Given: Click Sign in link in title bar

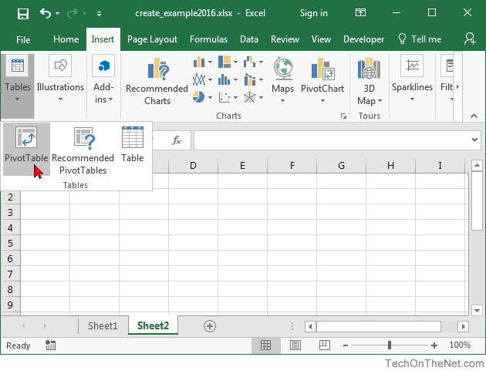Looking at the screenshot, I should tap(314, 13).
